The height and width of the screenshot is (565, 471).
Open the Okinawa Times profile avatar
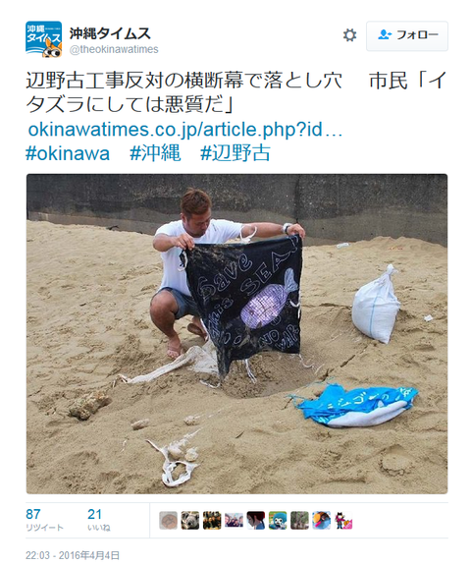43,39
